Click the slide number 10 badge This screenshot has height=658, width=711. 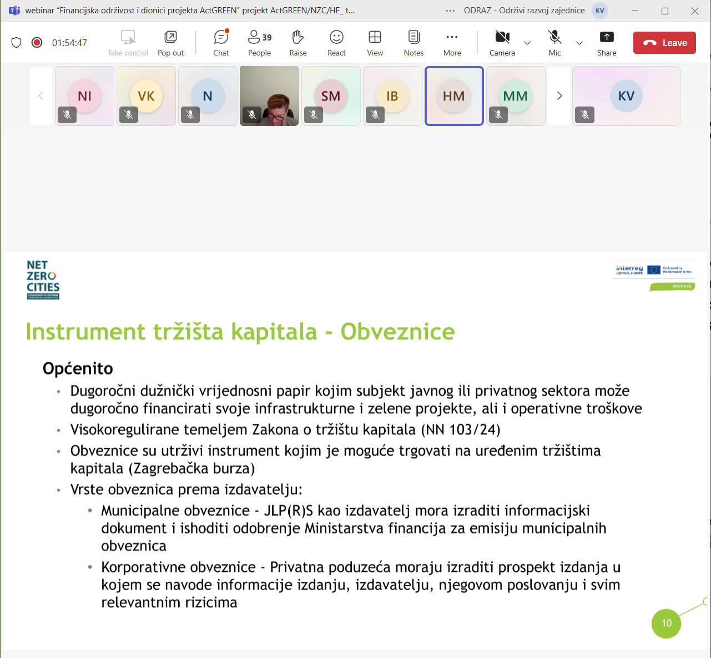pos(666,623)
